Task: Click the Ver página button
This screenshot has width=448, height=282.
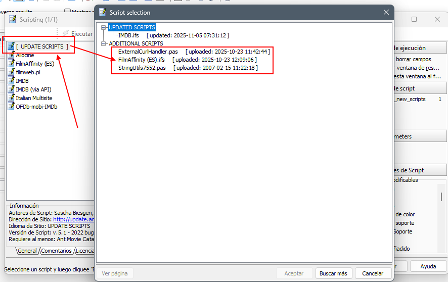Action: [115, 273]
